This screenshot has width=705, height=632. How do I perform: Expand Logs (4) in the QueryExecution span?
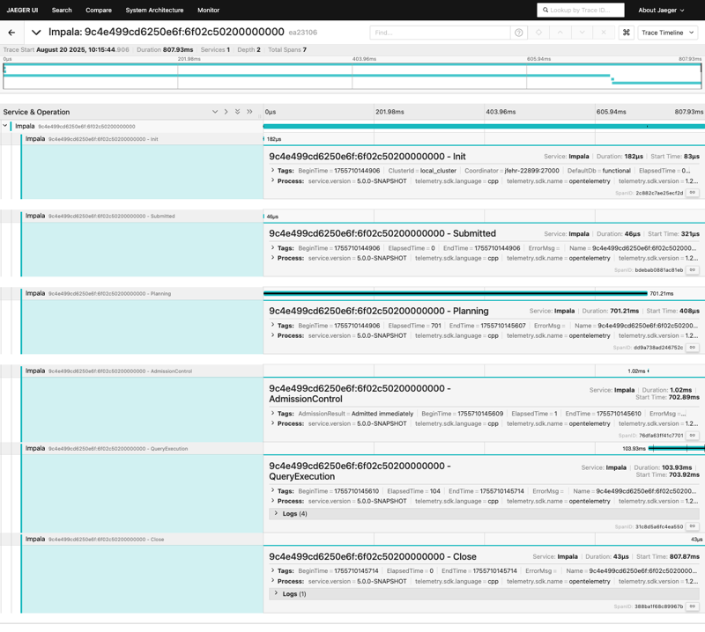pyautogui.click(x=291, y=514)
